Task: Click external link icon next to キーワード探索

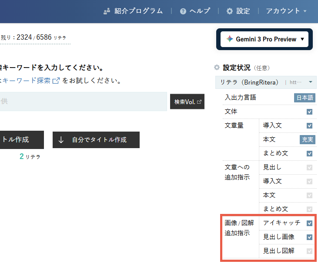Action: tap(56, 81)
